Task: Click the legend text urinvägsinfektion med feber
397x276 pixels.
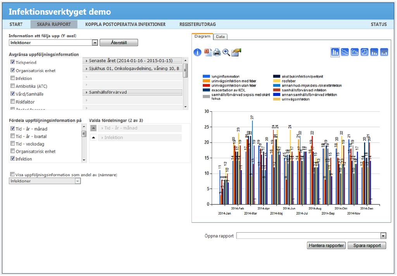Action: click(x=234, y=81)
